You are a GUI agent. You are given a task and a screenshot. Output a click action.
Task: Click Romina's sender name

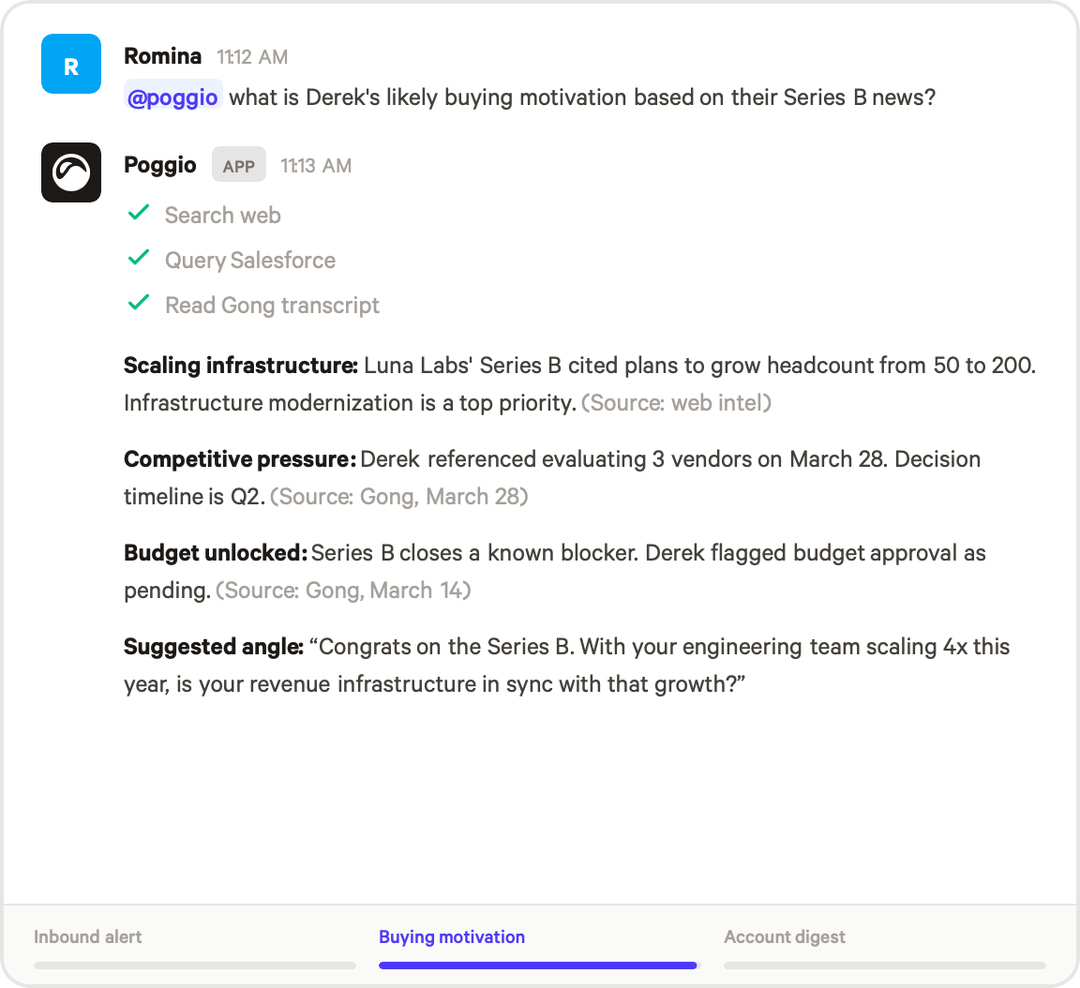162,56
